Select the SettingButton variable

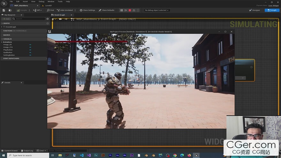(9, 55)
